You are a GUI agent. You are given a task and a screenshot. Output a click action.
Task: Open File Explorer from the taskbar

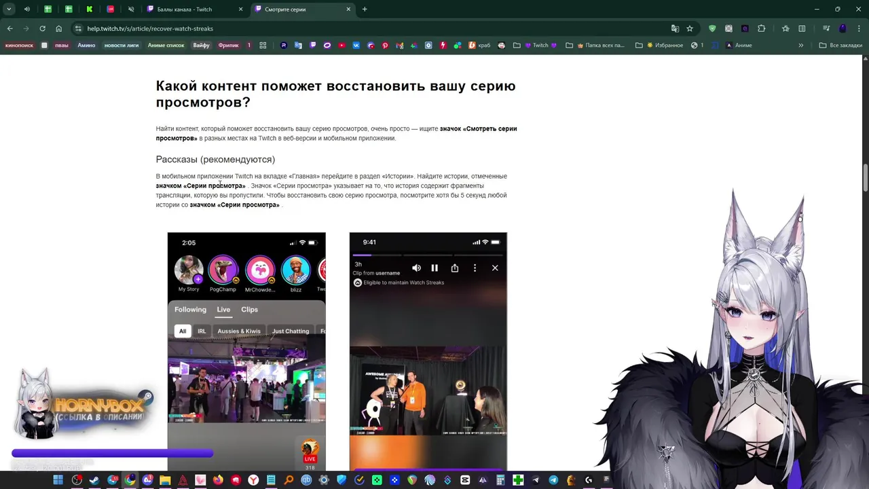(165, 480)
